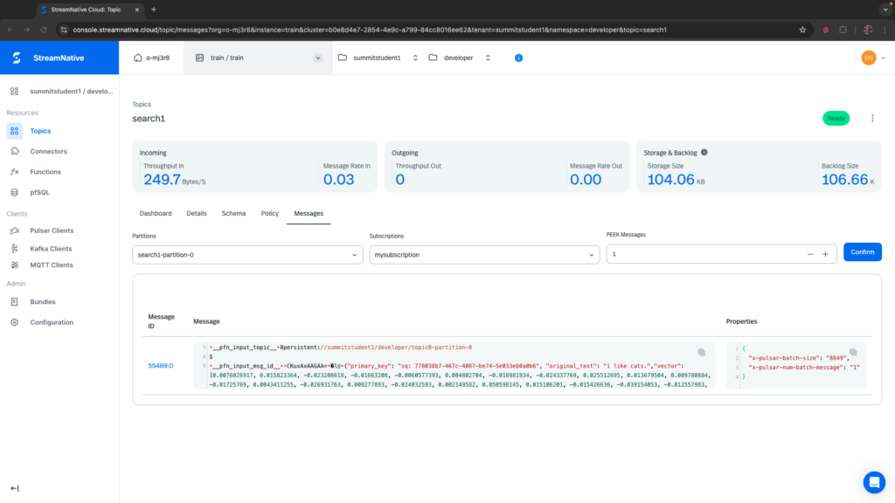
Task: Open the summitstudent1 tenant selector
Action: tap(376, 58)
